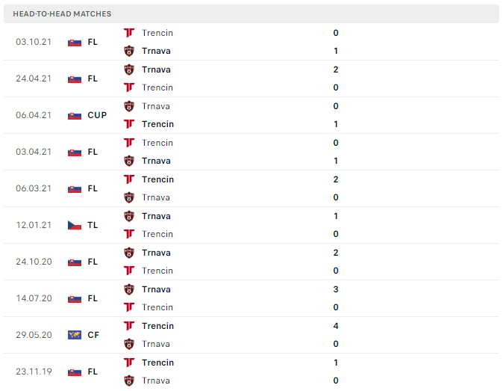This screenshot has height=391, width=503.
Task: Click Trencin logo in 06.04.21 CUP match
Action: click(x=129, y=124)
